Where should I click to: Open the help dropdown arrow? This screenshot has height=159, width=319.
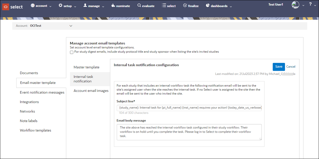[315, 6]
